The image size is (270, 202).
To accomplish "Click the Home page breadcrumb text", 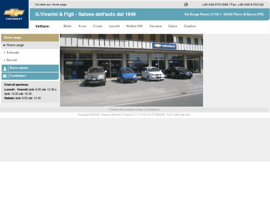I will point(59,5).
